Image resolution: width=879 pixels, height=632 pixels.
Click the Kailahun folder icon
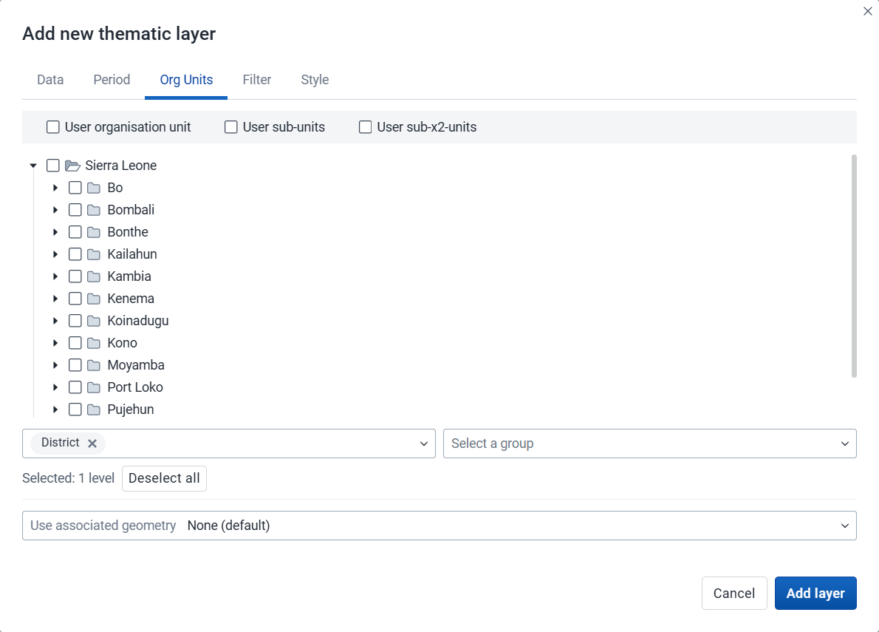(x=94, y=254)
